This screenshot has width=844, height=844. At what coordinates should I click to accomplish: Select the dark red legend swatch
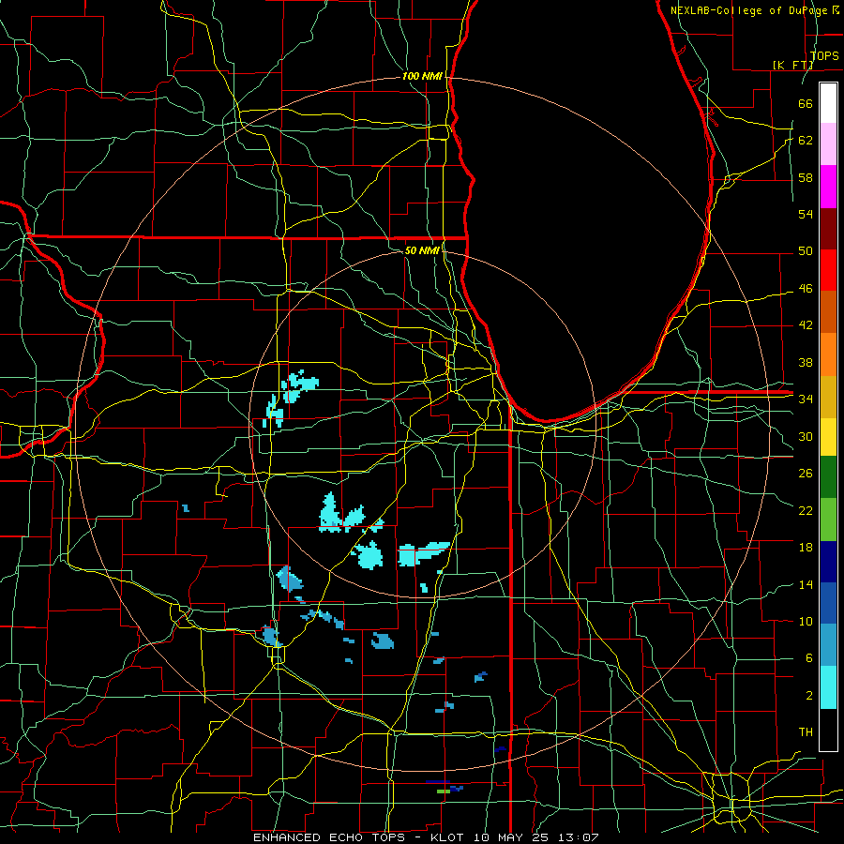pos(828,228)
